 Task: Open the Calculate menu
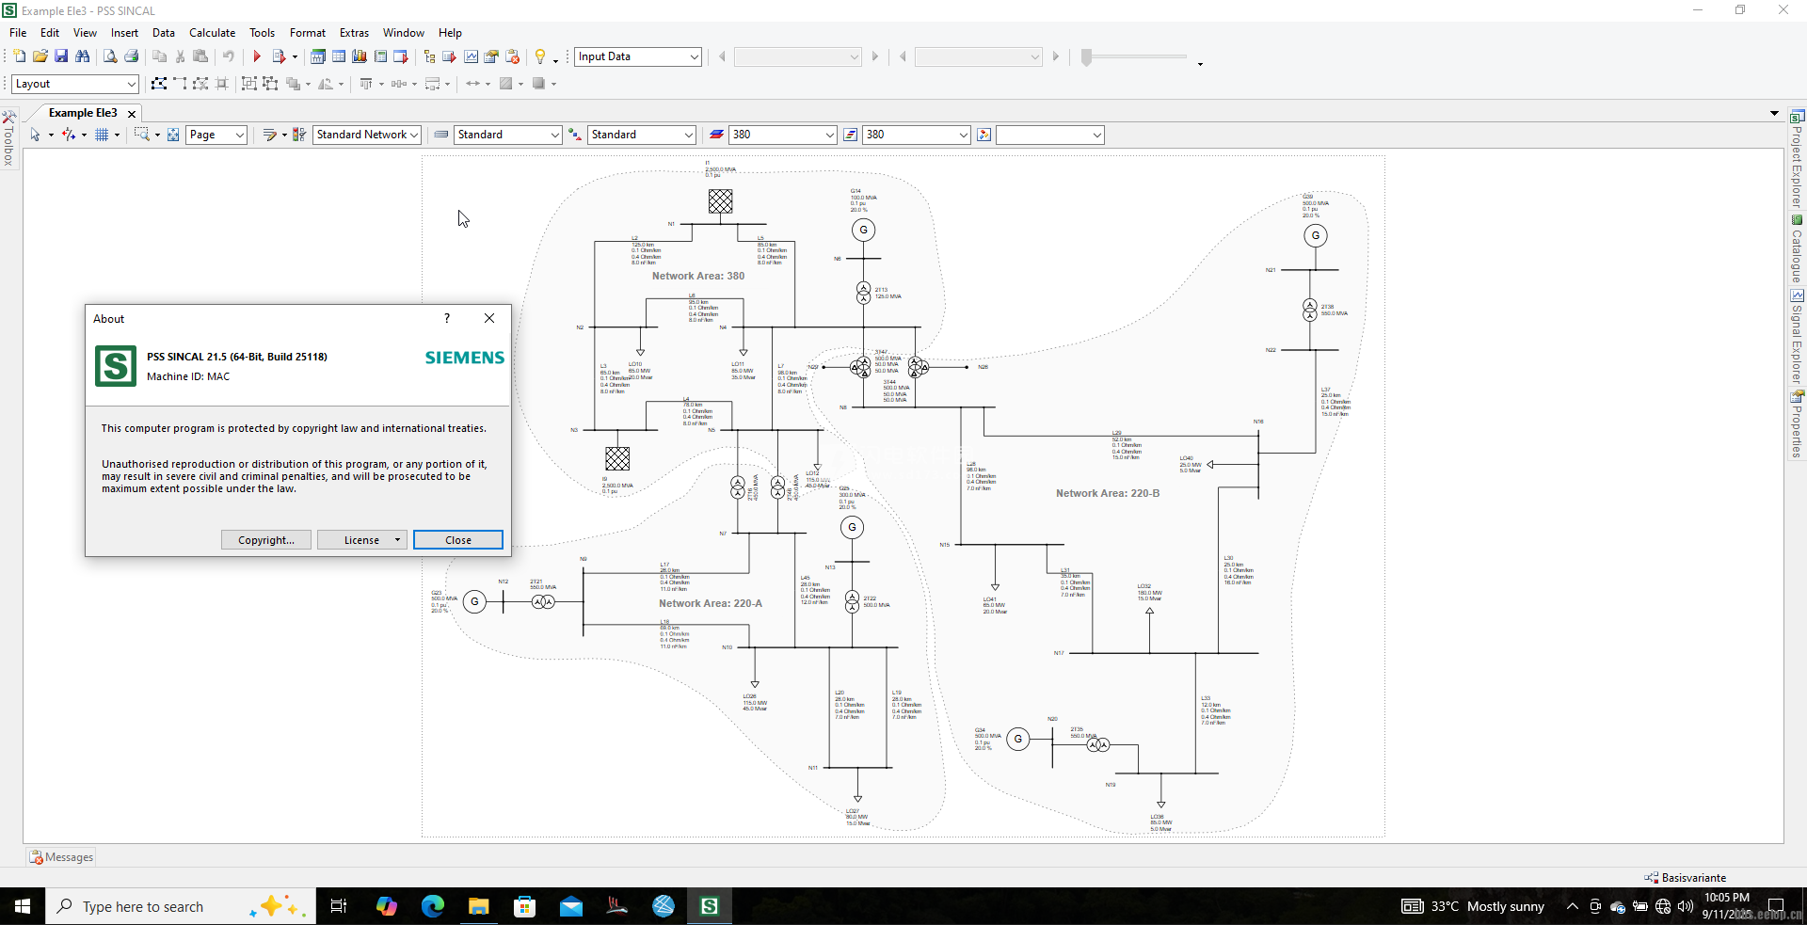pyautogui.click(x=212, y=33)
